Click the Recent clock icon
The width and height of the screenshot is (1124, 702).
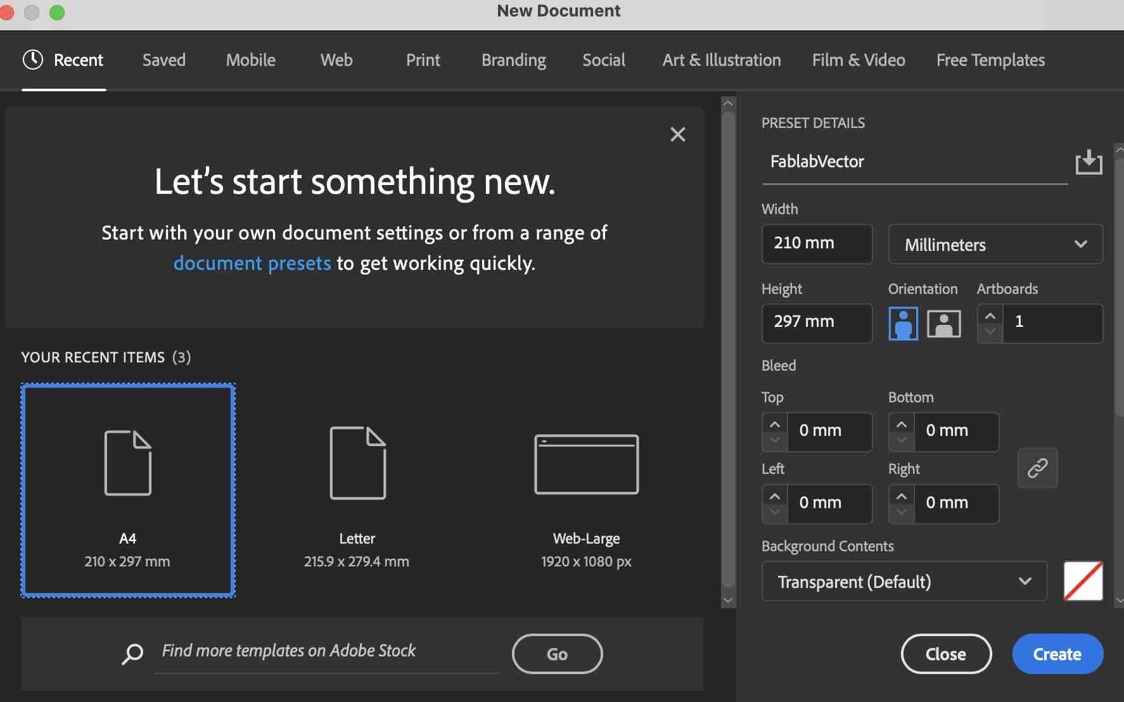[33, 60]
